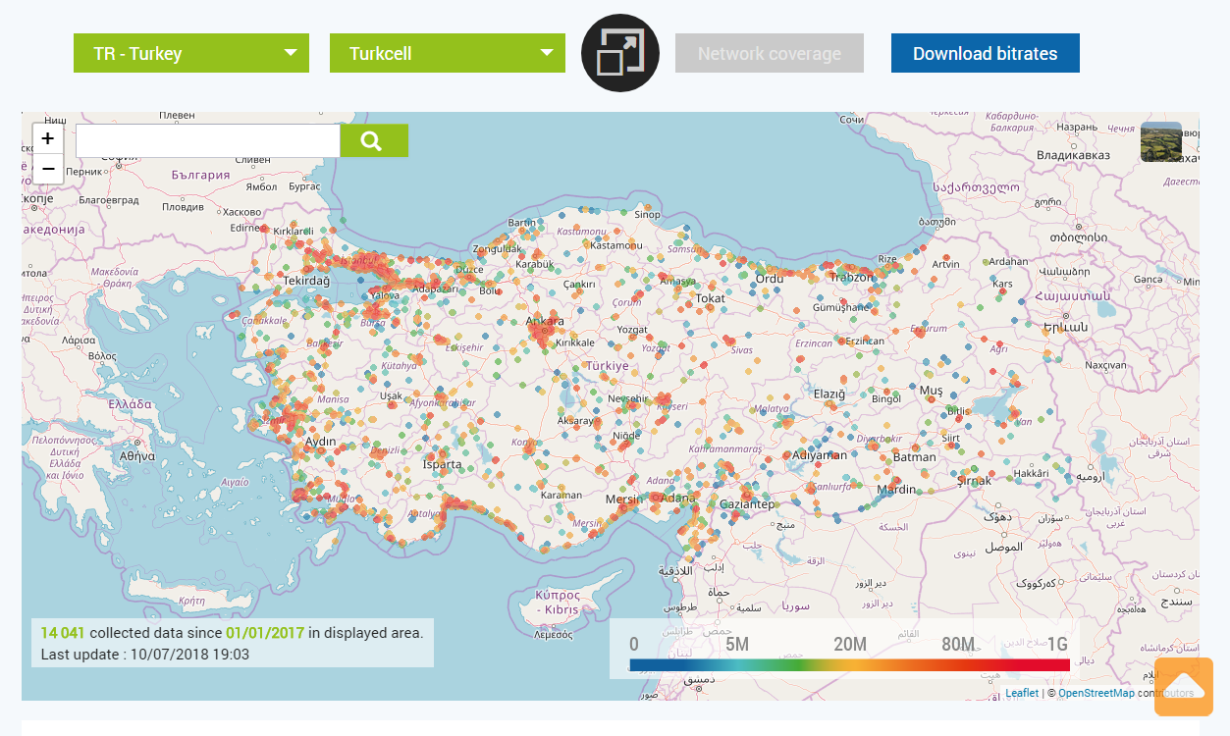Viewport: 1230px width, 736px height.
Task: Click the Mersin city label on map
Action: pos(624,499)
